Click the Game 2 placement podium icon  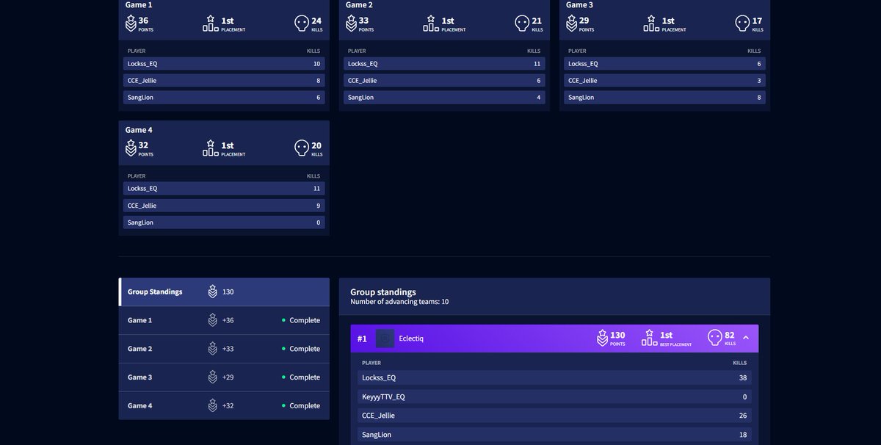pyautogui.click(x=431, y=23)
